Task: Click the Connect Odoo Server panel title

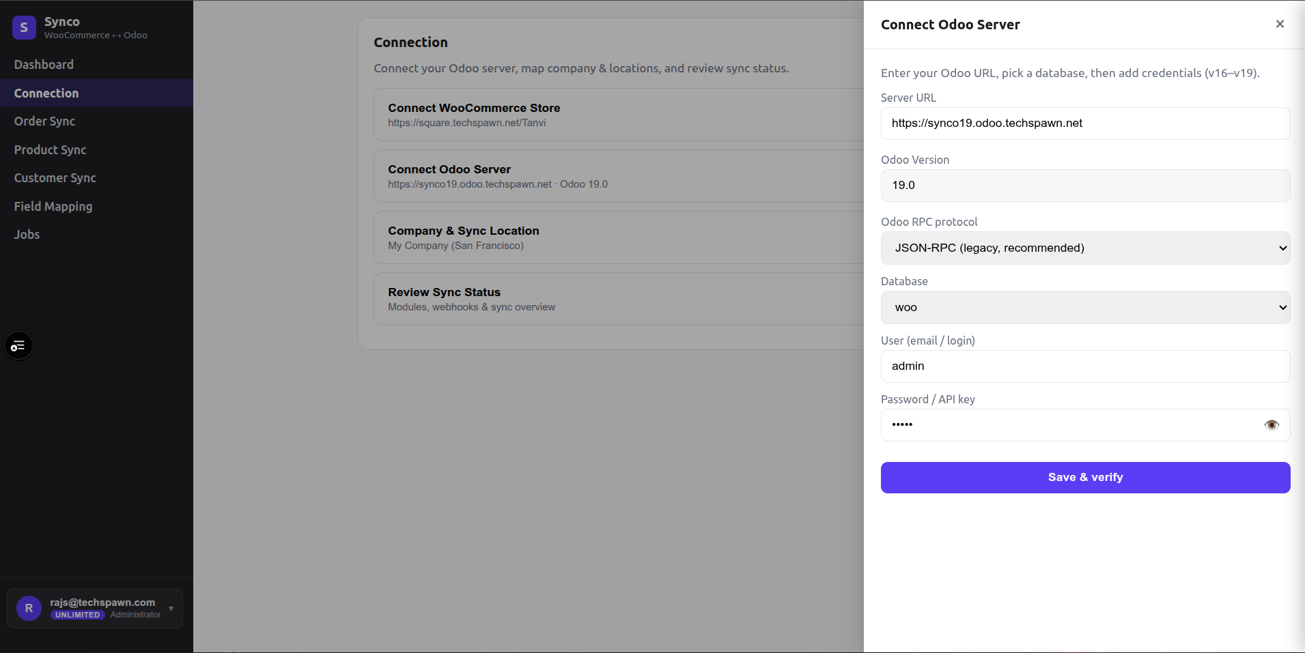Action: (950, 25)
